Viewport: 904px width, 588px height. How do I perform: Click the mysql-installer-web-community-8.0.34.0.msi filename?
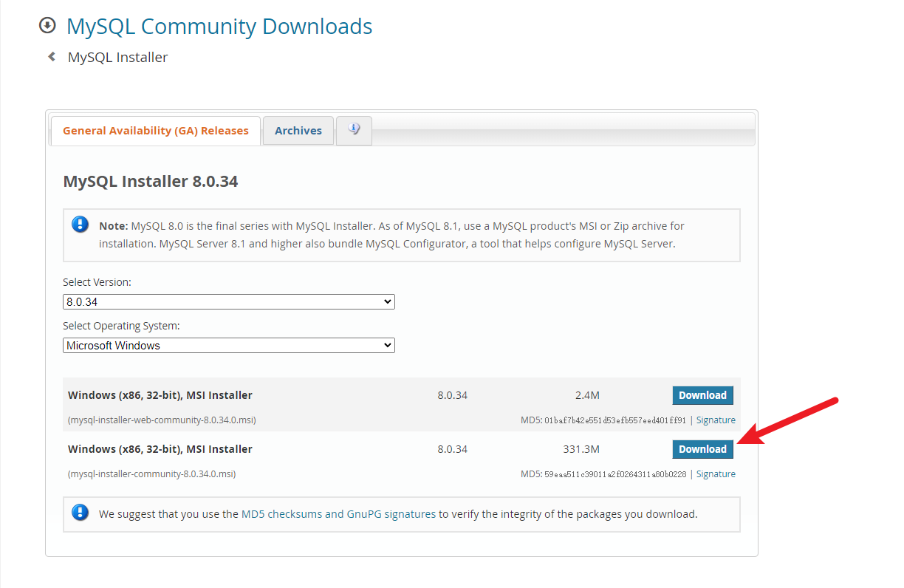(x=162, y=420)
